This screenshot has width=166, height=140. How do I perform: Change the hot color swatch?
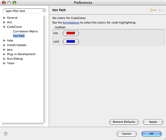[x=71, y=33]
